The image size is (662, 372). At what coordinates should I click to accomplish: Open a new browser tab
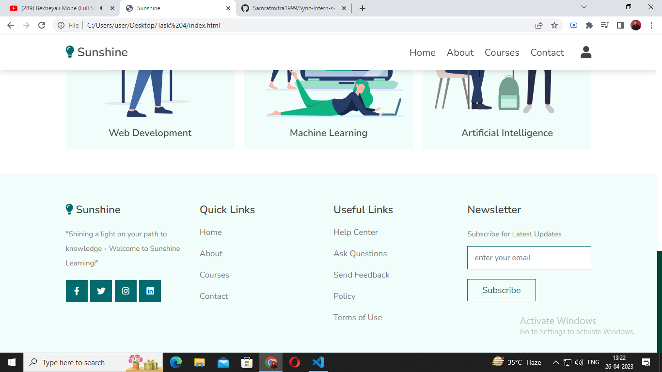tap(363, 8)
